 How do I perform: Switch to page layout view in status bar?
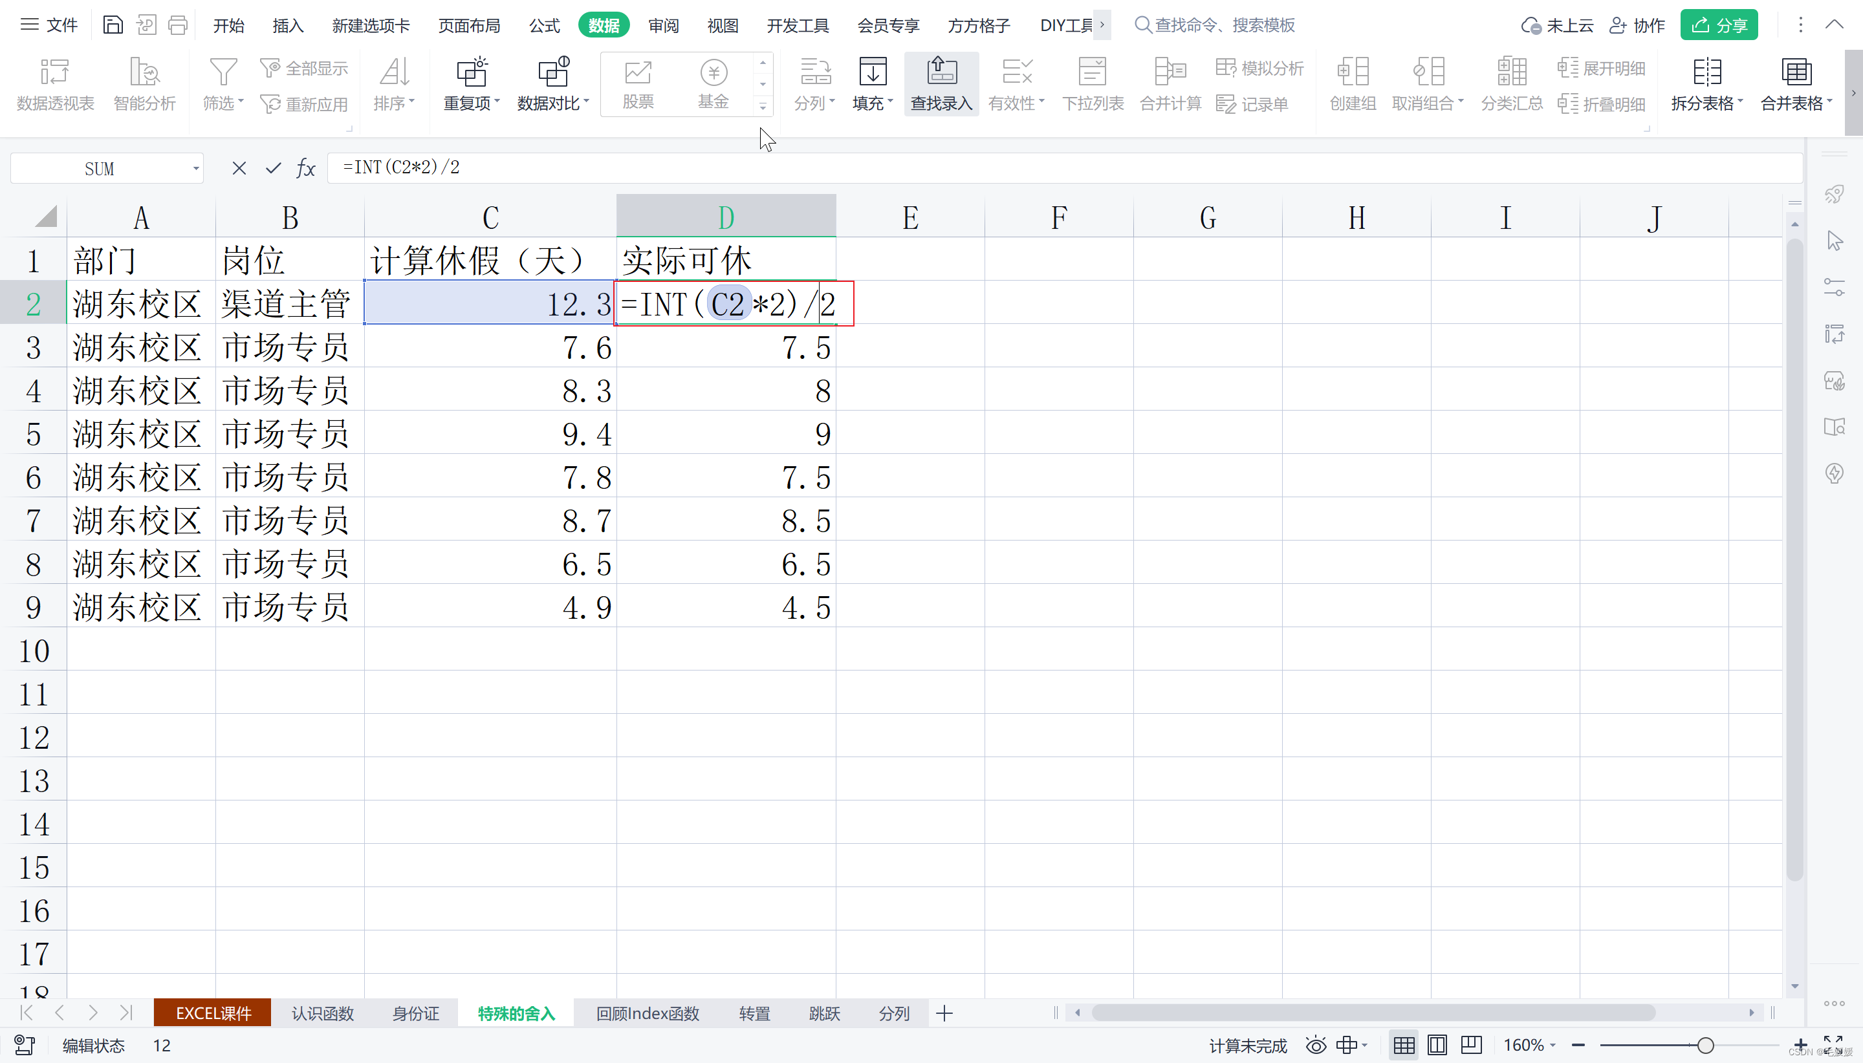[x=1437, y=1046]
